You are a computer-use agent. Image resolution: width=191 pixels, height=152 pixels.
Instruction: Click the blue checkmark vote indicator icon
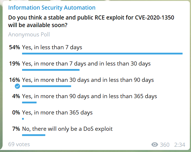[x=17, y=86]
